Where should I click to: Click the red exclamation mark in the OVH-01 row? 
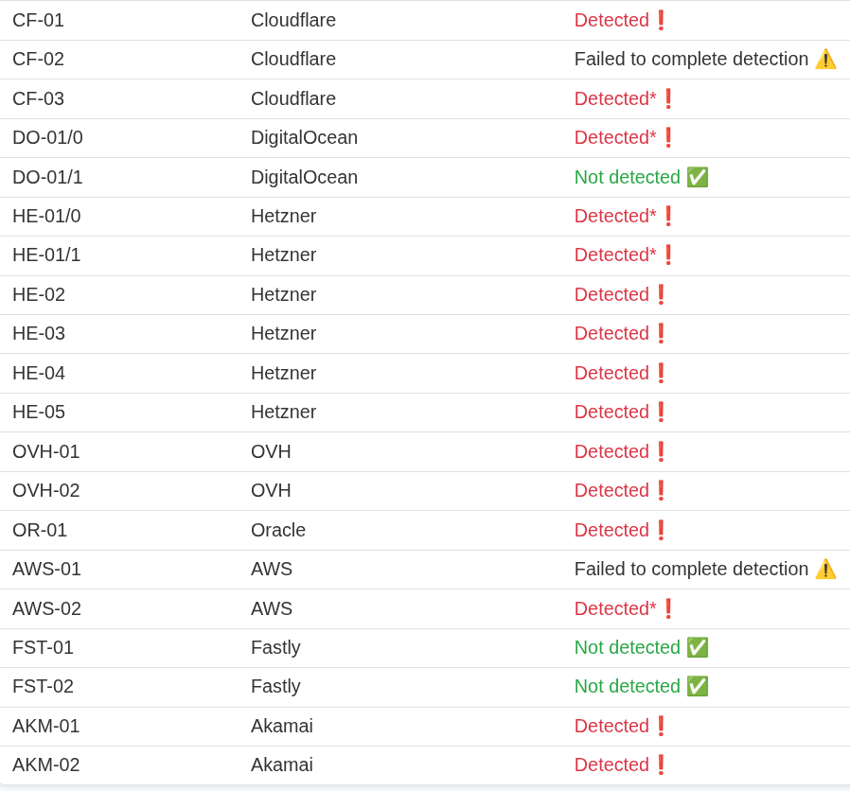point(661,451)
